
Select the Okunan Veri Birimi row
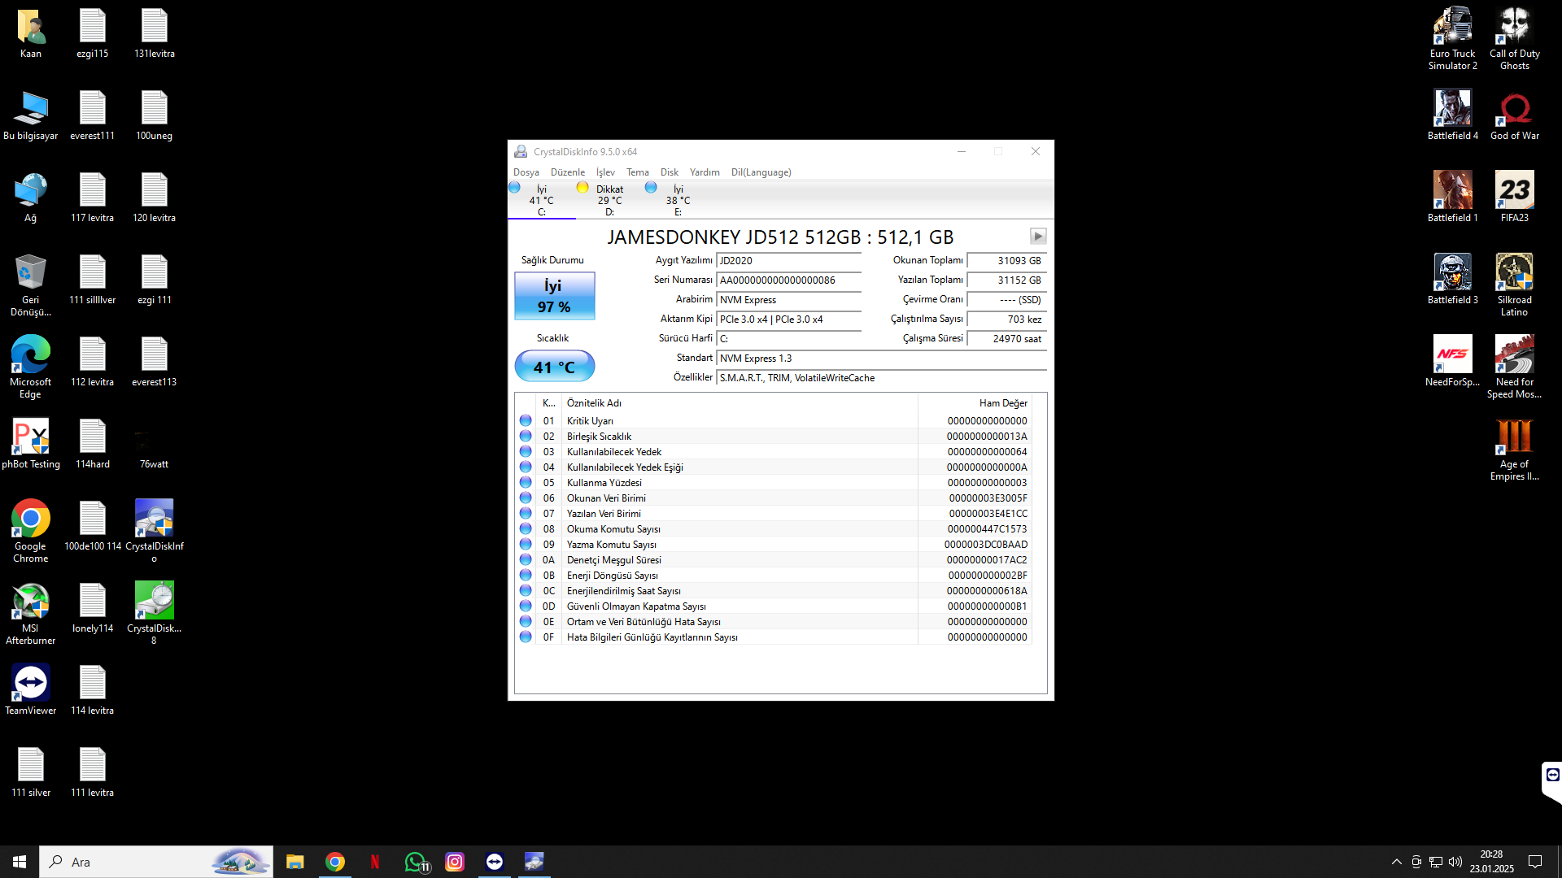click(x=773, y=498)
